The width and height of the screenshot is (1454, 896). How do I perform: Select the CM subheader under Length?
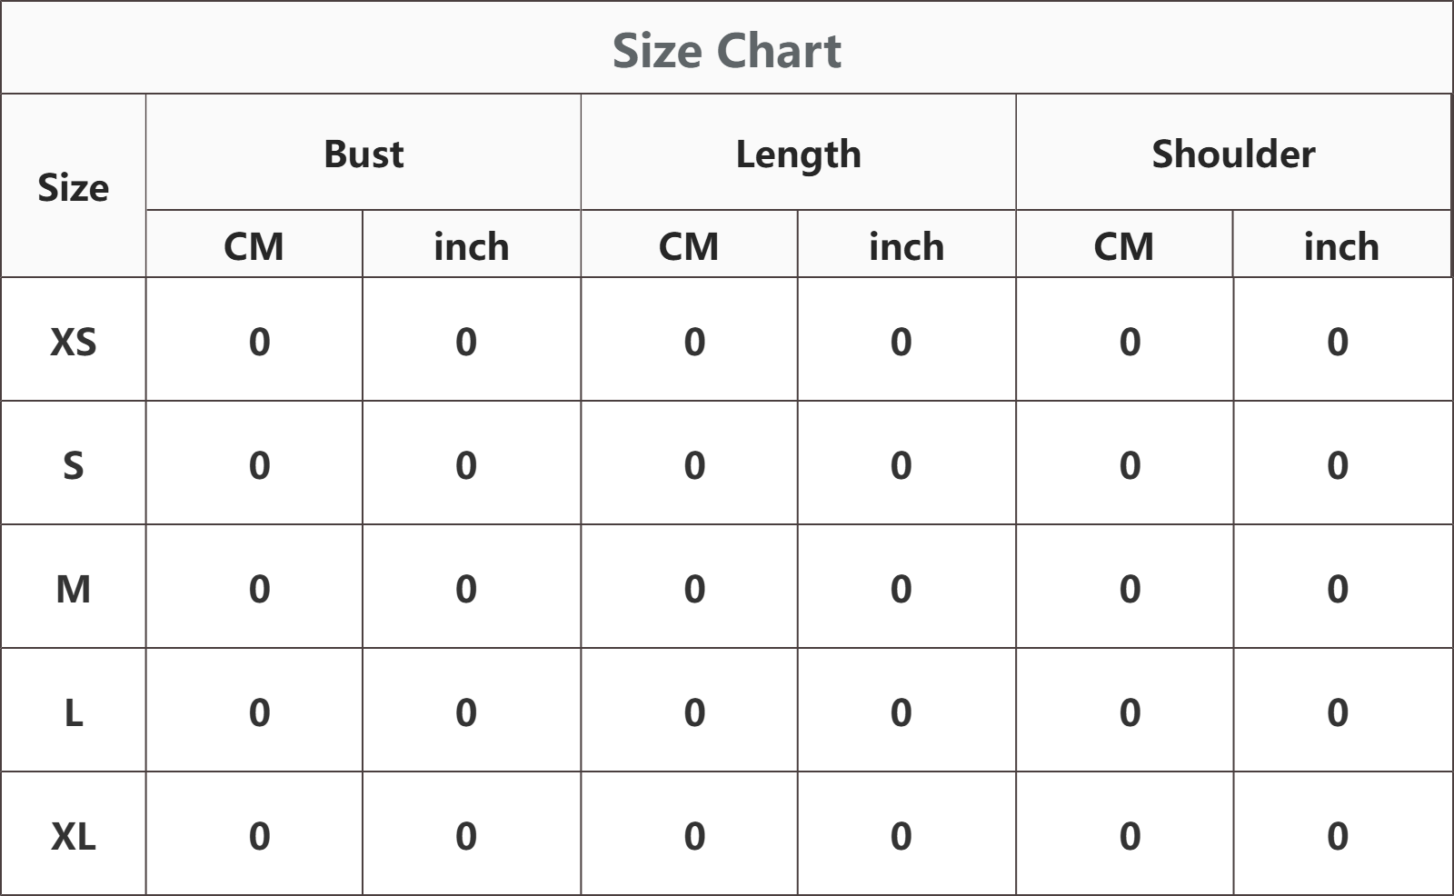(x=689, y=244)
